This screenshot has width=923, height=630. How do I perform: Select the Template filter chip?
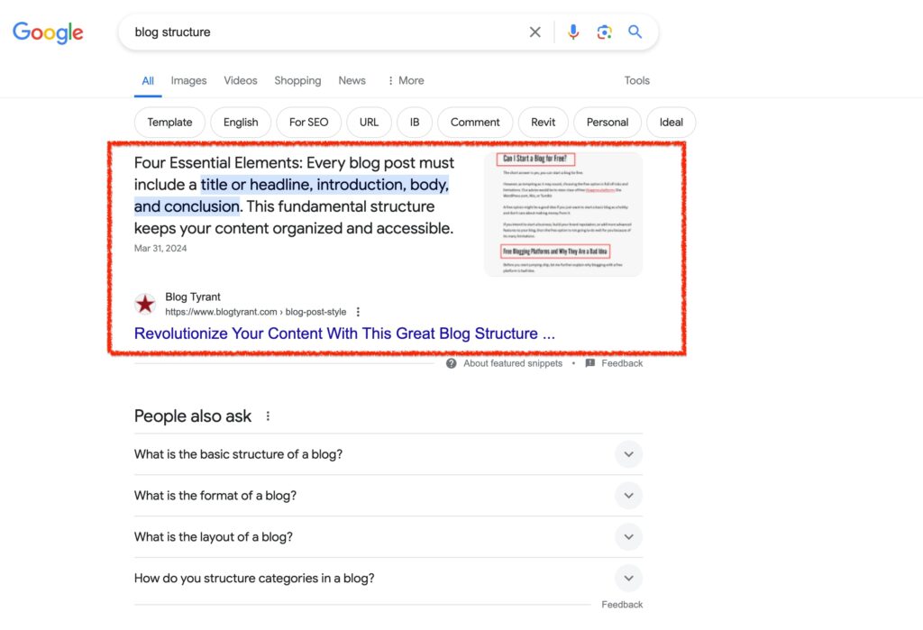169,123
